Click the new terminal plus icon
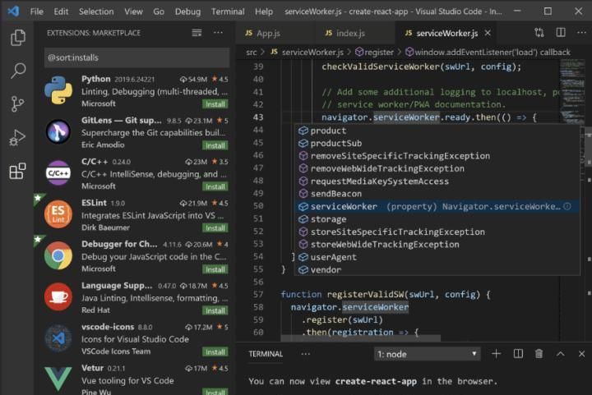 pos(496,354)
